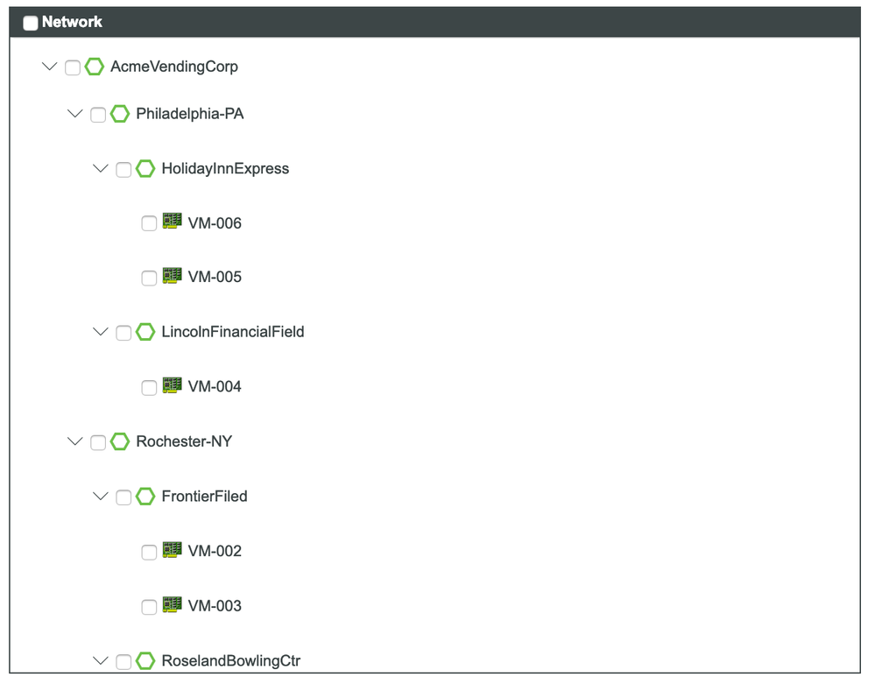Click the HolidayInnExpress hexagon icon
The width and height of the screenshot is (875, 684).
pos(145,168)
